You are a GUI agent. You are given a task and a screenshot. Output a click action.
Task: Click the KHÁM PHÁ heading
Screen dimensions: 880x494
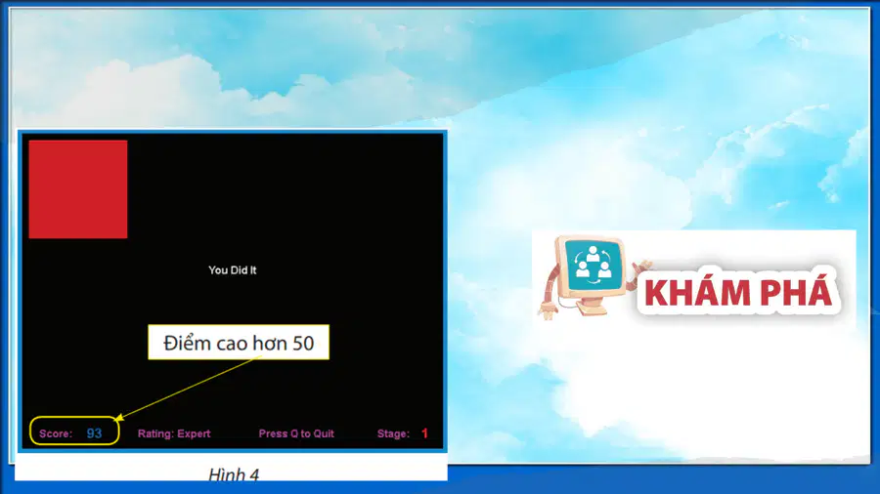tap(738, 292)
